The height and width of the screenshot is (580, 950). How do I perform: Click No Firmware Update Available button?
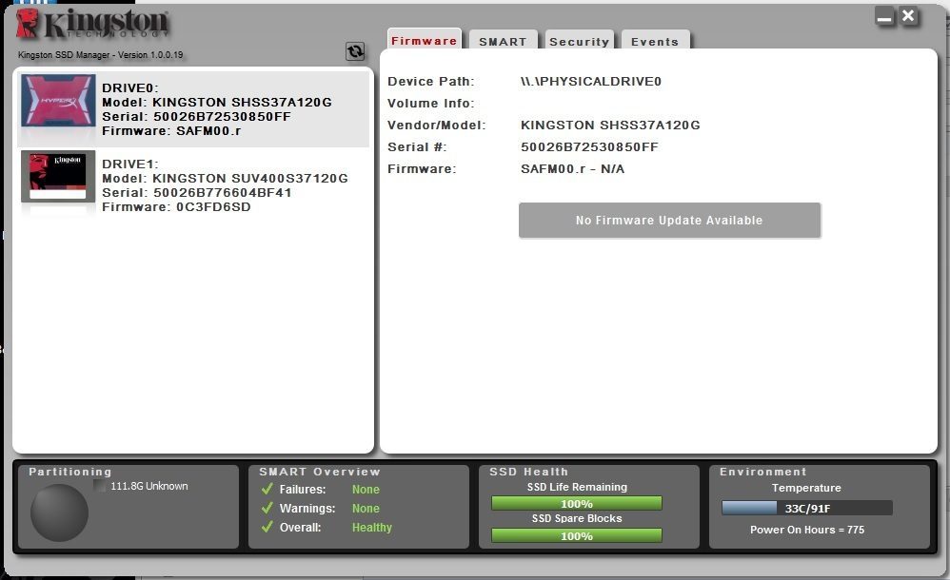pyautogui.click(x=669, y=221)
